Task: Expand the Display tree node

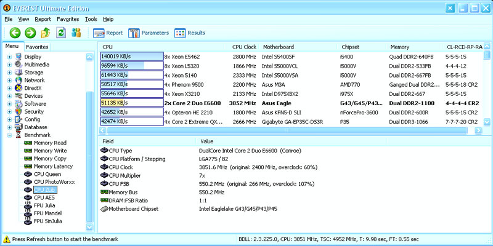Action: 9,57
